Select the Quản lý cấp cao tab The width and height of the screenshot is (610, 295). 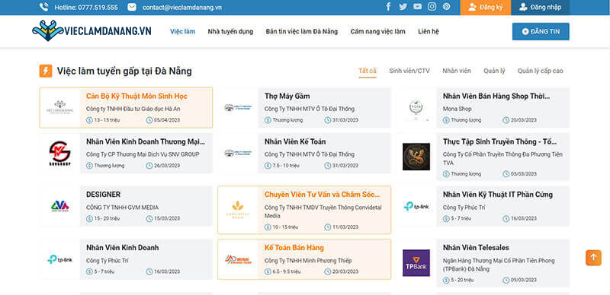point(540,71)
